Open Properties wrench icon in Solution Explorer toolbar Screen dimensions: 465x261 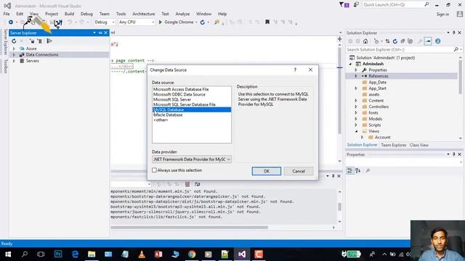(420, 41)
